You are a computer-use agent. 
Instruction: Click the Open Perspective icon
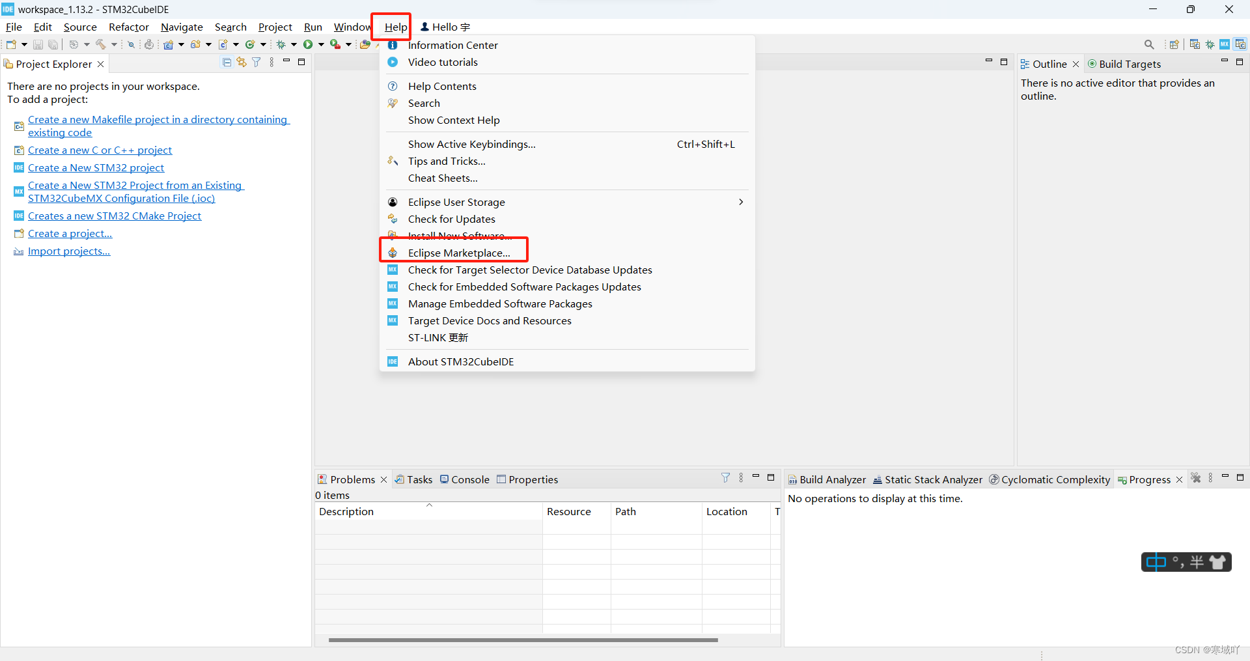(1174, 44)
